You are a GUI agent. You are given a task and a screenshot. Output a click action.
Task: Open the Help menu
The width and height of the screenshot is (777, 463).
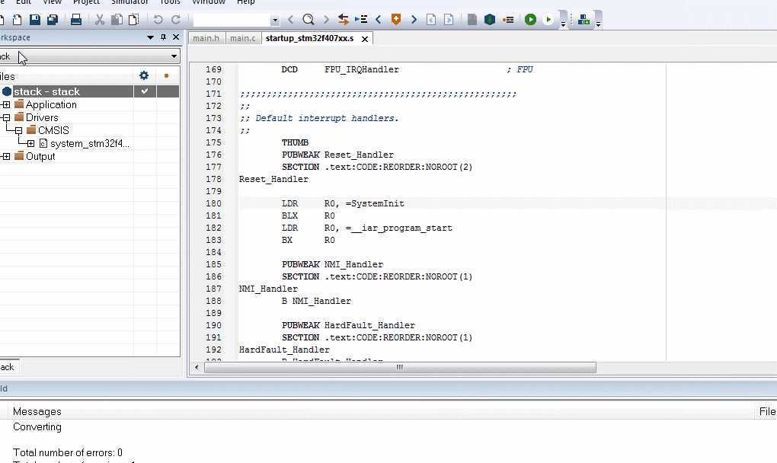pyautogui.click(x=246, y=2)
